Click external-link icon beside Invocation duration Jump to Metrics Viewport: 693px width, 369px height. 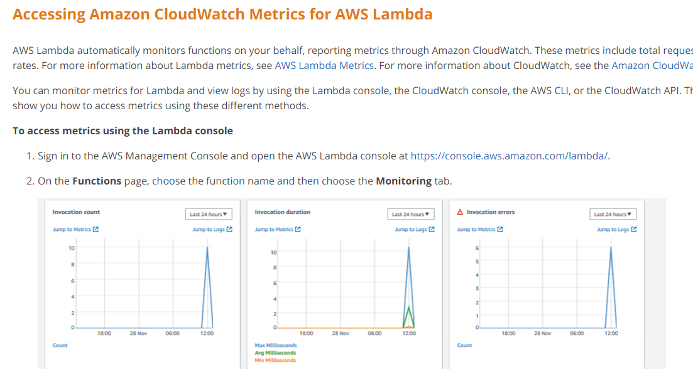click(298, 230)
